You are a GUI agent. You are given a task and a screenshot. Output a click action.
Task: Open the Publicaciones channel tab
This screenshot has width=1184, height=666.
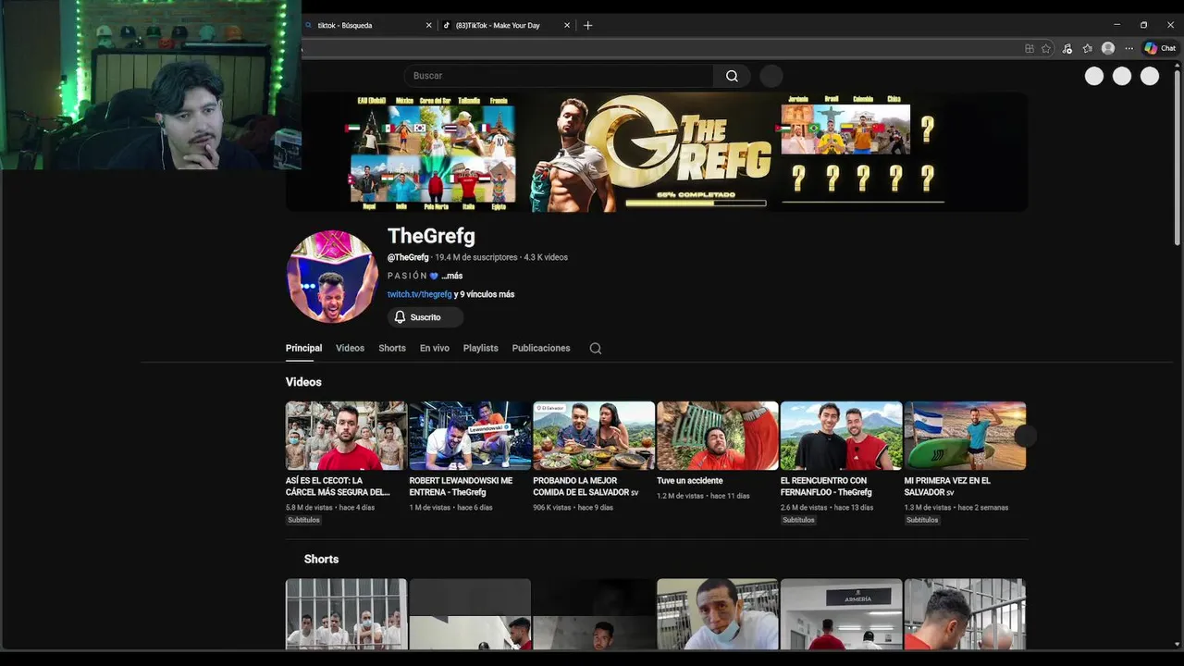tap(541, 348)
